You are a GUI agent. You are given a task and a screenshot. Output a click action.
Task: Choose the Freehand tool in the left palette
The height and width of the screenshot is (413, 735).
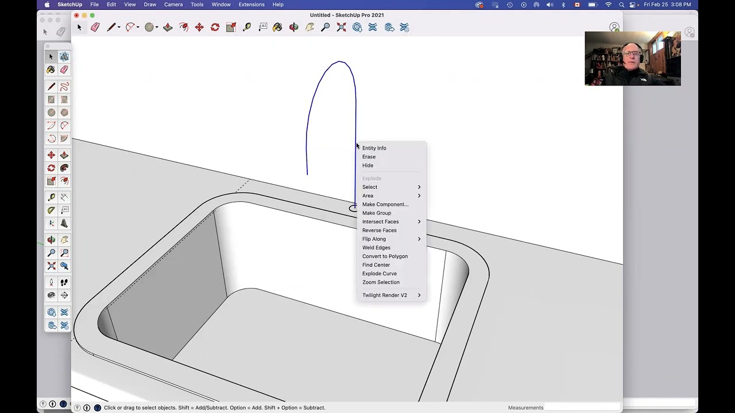[64, 87]
